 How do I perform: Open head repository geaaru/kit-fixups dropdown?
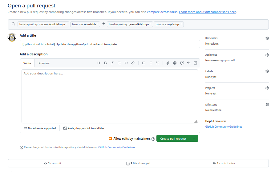click(x=130, y=24)
